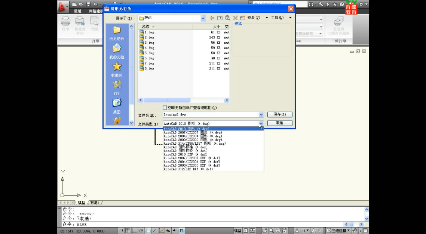Viewport: 426px width, 234px height.
Task: Click file list horizontal scrollbar right arrow
Action: point(227,100)
